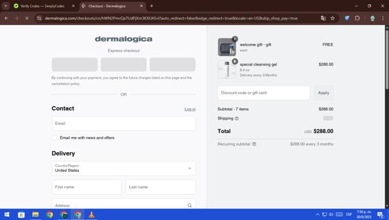Click special cleansing gel thumbnail
This screenshot has height=220, width=389.
tap(226, 69)
